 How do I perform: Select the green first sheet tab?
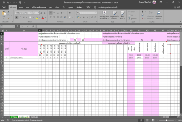[x=14, y=117]
